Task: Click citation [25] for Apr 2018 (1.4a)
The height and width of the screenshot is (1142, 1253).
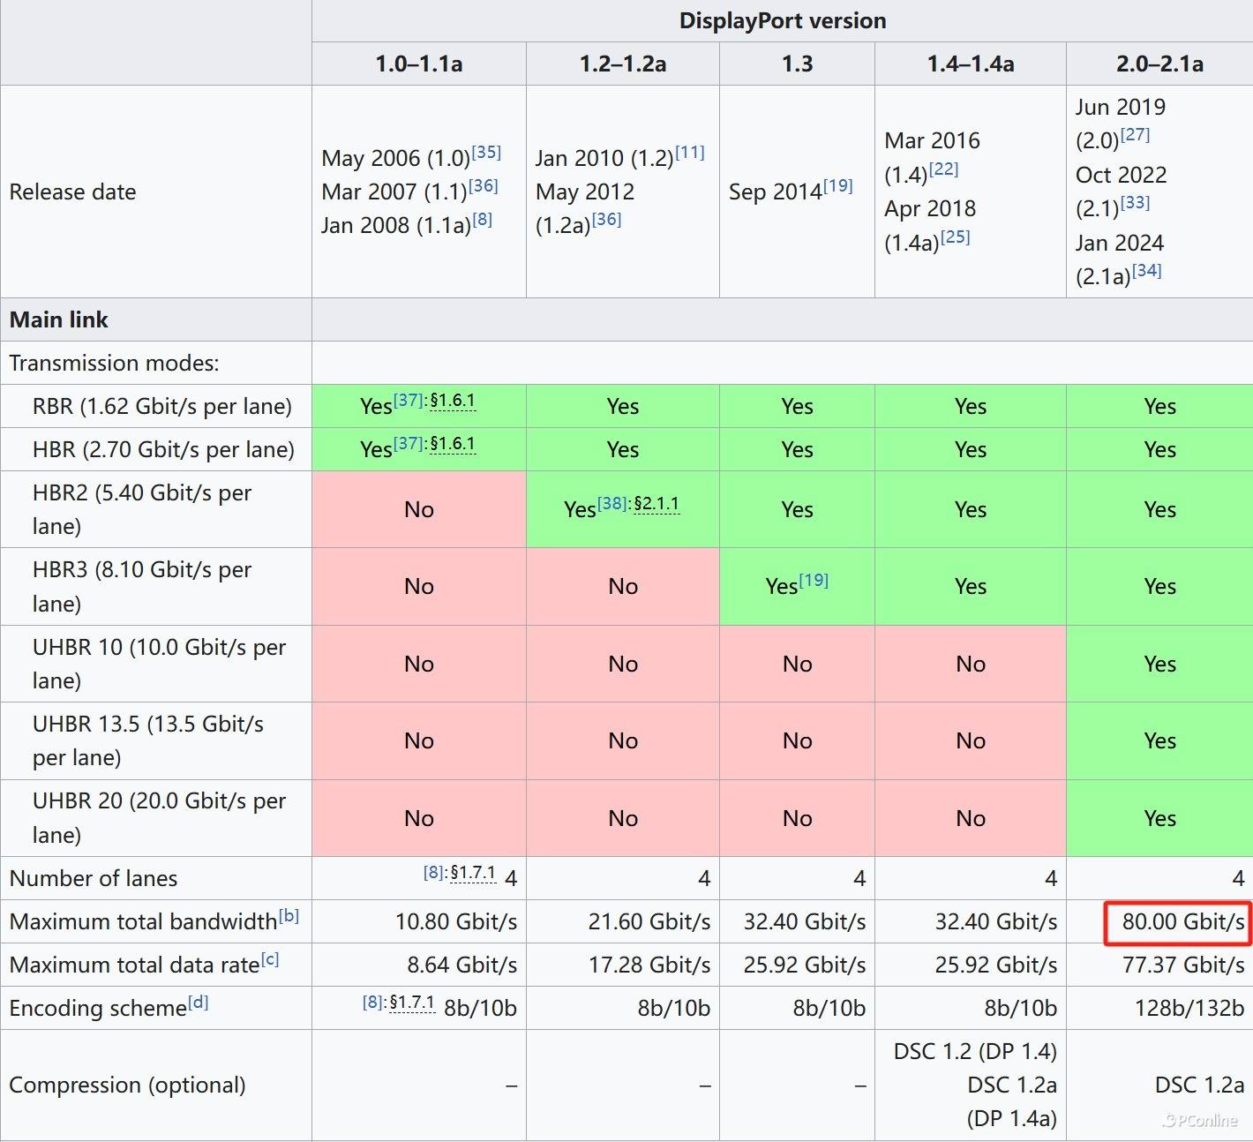Action: (955, 237)
